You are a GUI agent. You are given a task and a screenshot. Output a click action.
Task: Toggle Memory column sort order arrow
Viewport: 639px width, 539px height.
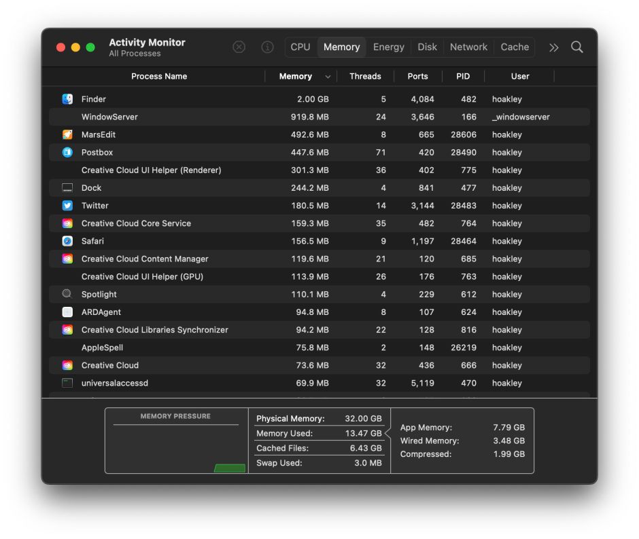tap(328, 77)
